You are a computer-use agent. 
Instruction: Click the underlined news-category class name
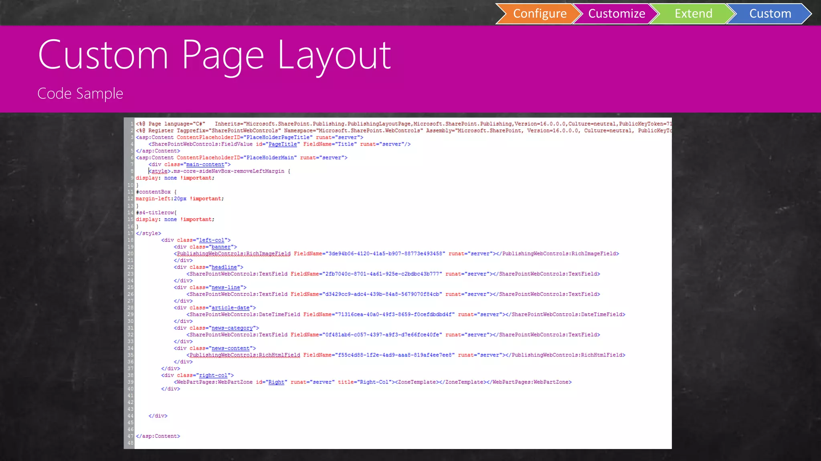point(232,328)
